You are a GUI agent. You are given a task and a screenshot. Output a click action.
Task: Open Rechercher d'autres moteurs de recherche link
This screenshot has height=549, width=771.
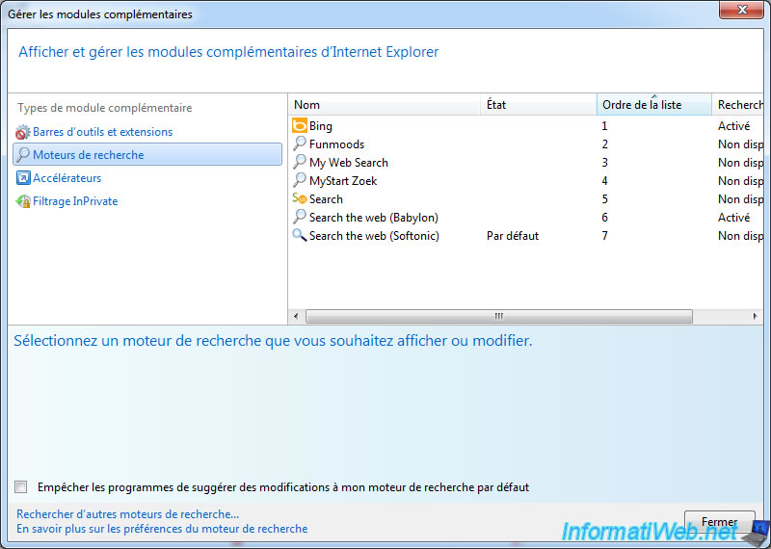point(127,514)
